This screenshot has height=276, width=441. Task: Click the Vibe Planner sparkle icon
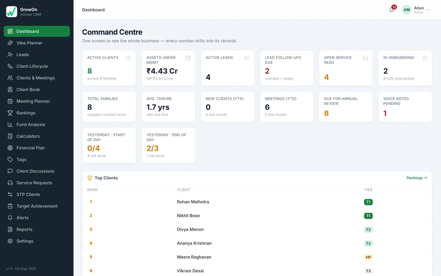pos(10,43)
